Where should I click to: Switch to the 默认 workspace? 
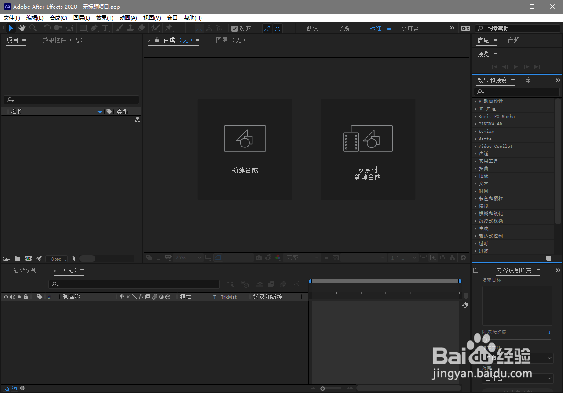(x=312, y=28)
